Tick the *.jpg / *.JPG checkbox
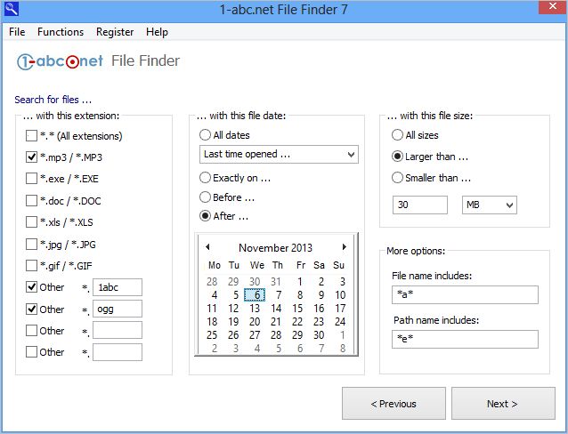Image resolution: width=568 pixels, height=434 pixels. tap(32, 244)
